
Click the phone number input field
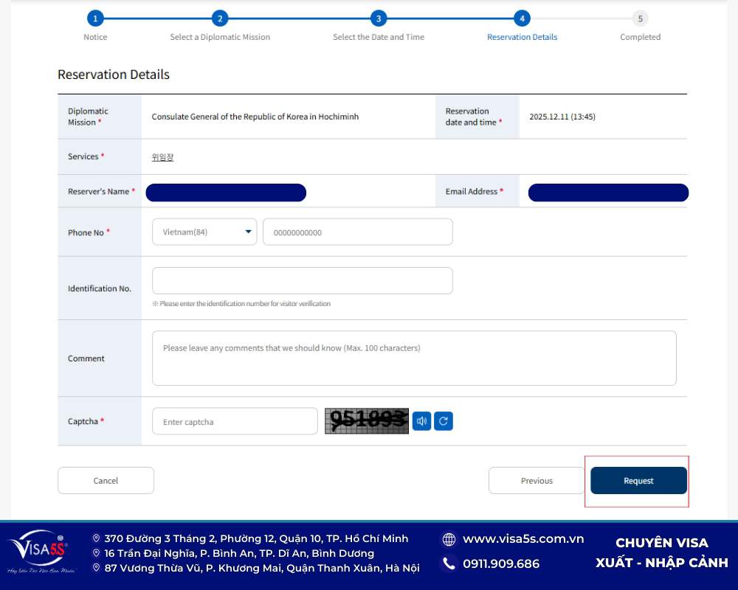click(x=357, y=232)
